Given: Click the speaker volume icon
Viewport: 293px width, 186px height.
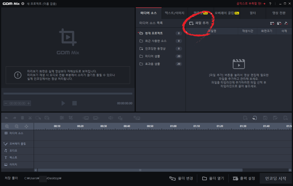Looking at the screenshot, I should [111, 118].
